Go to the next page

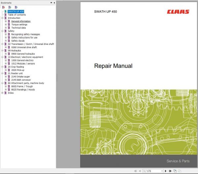click(x=166, y=171)
